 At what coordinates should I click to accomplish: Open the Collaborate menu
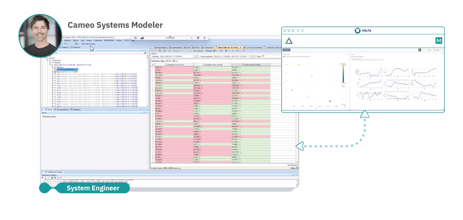[98, 40]
